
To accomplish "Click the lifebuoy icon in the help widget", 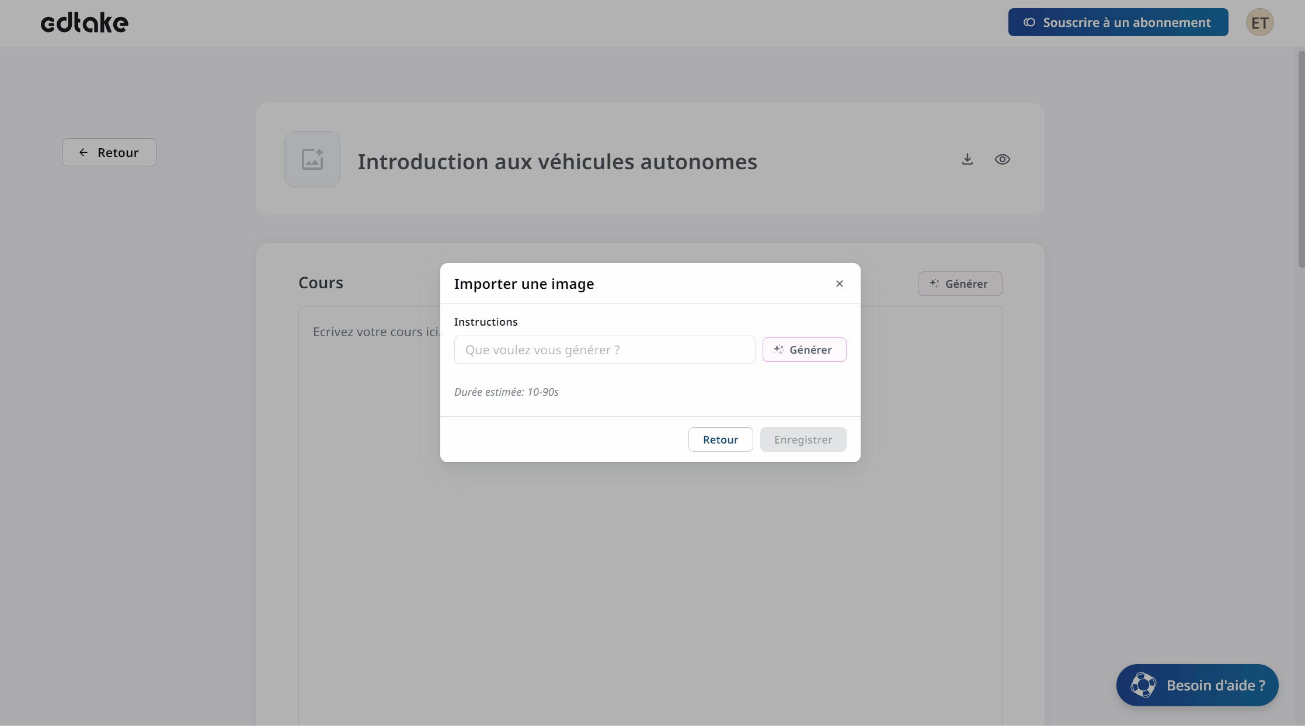I will point(1143,685).
